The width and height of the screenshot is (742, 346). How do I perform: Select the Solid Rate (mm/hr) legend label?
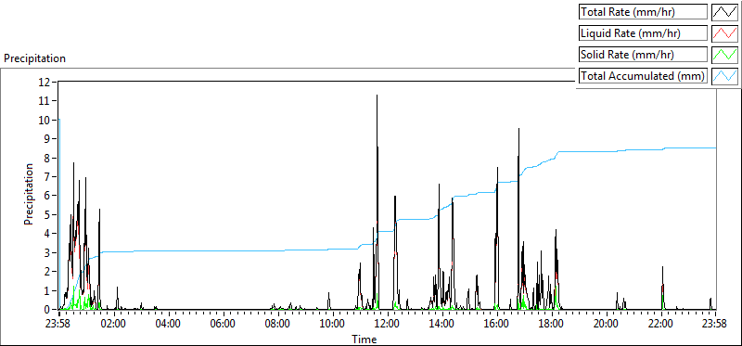click(643, 55)
